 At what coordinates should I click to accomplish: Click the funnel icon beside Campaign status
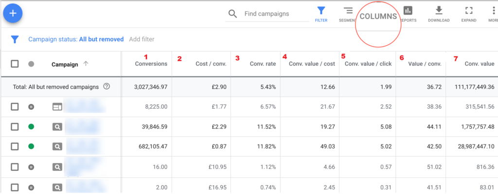[15, 39]
